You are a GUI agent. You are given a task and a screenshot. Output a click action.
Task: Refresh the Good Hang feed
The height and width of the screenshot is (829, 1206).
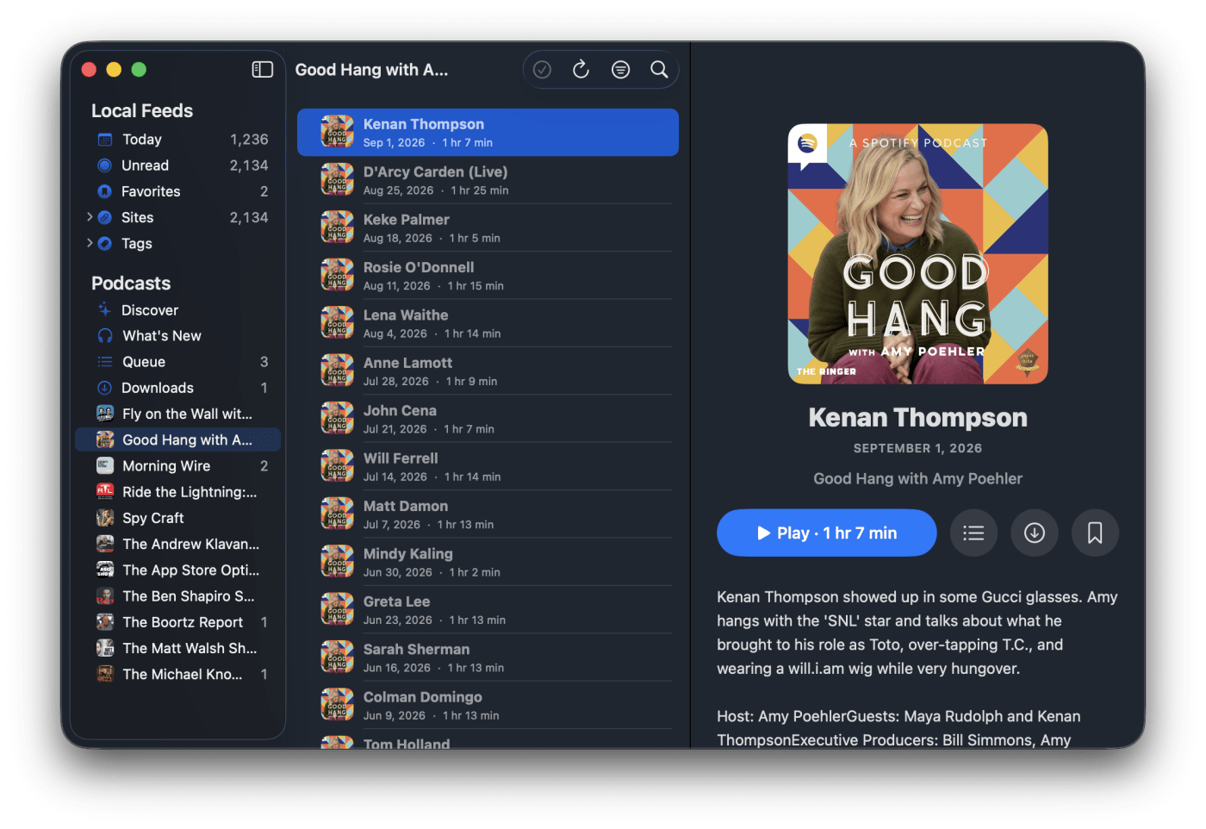click(x=581, y=70)
